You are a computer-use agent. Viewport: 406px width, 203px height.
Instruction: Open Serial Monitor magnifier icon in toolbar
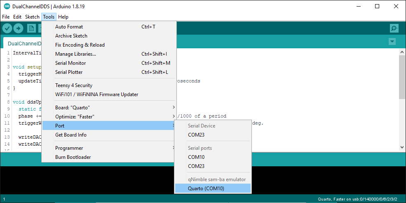pyautogui.click(x=394, y=28)
